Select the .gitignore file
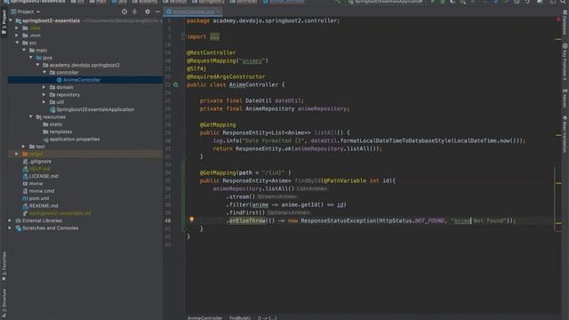 coord(40,162)
